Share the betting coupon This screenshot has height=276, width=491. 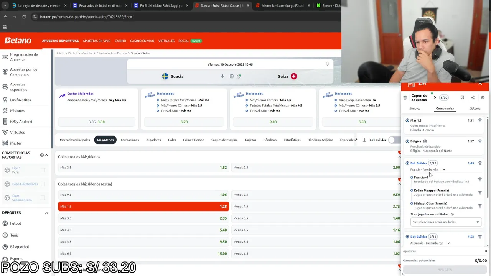point(473,98)
